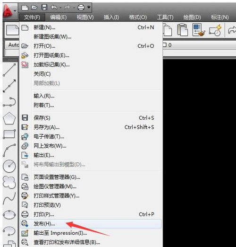Open the 工具(T) menu
Screen dimensions: 236x247
click(165, 17)
